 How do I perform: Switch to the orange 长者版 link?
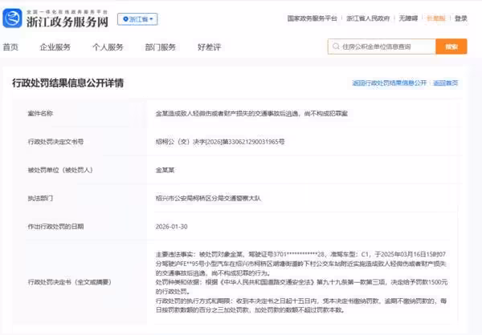coord(436,18)
